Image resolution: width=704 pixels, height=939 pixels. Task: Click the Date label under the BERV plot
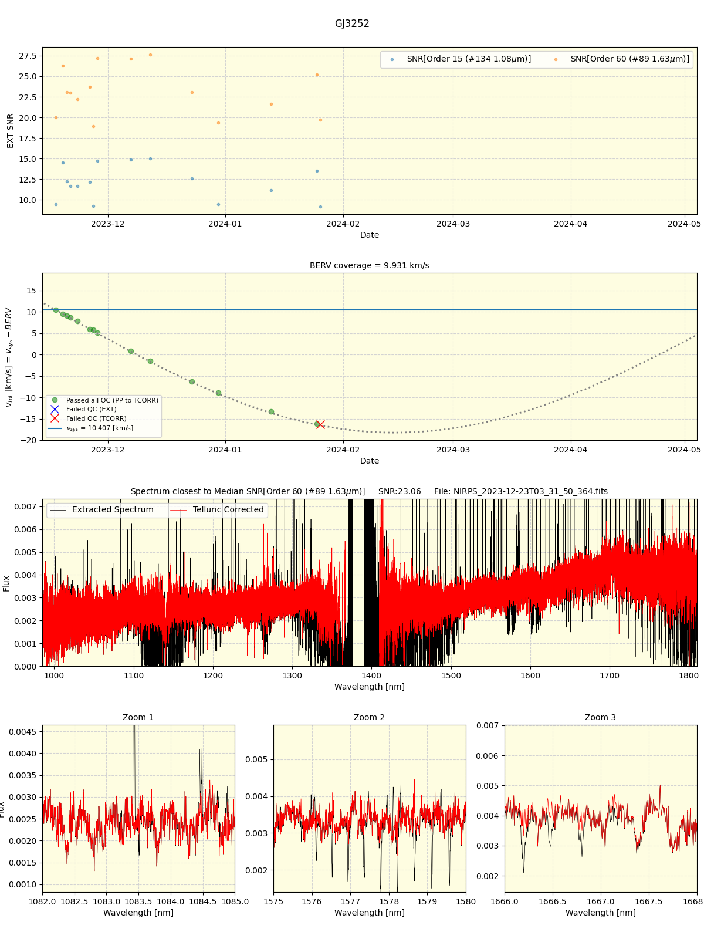370,461
